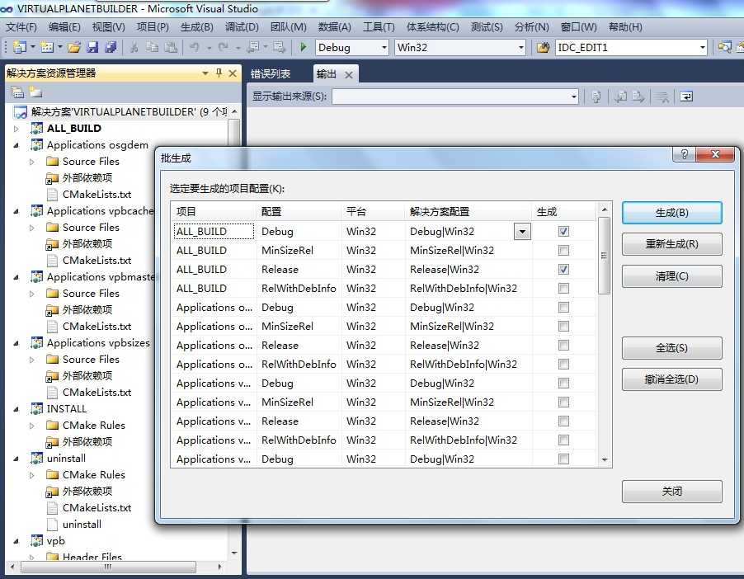Click the help question mark in batch build dialog
Screen dimensions: 744x579
point(685,154)
